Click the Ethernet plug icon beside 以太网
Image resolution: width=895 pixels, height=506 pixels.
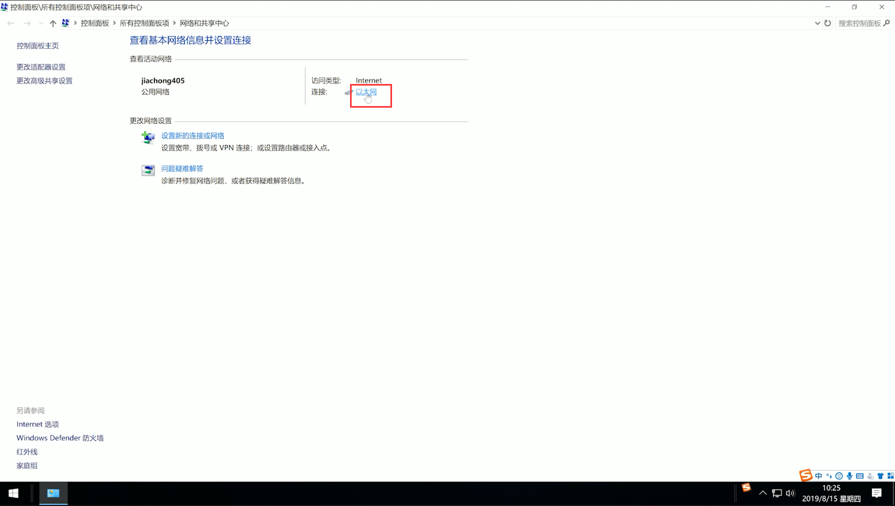pyautogui.click(x=349, y=93)
